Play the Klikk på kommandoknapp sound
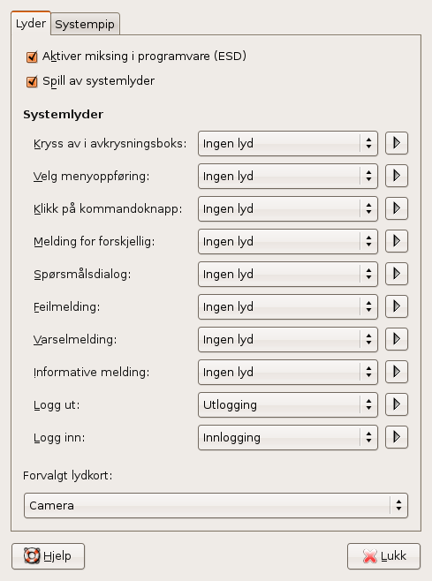This screenshot has width=432, height=581. (x=397, y=208)
